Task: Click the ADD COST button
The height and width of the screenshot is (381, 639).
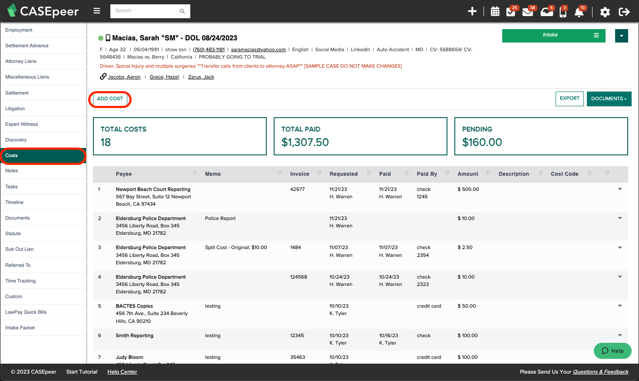Action: 110,99
